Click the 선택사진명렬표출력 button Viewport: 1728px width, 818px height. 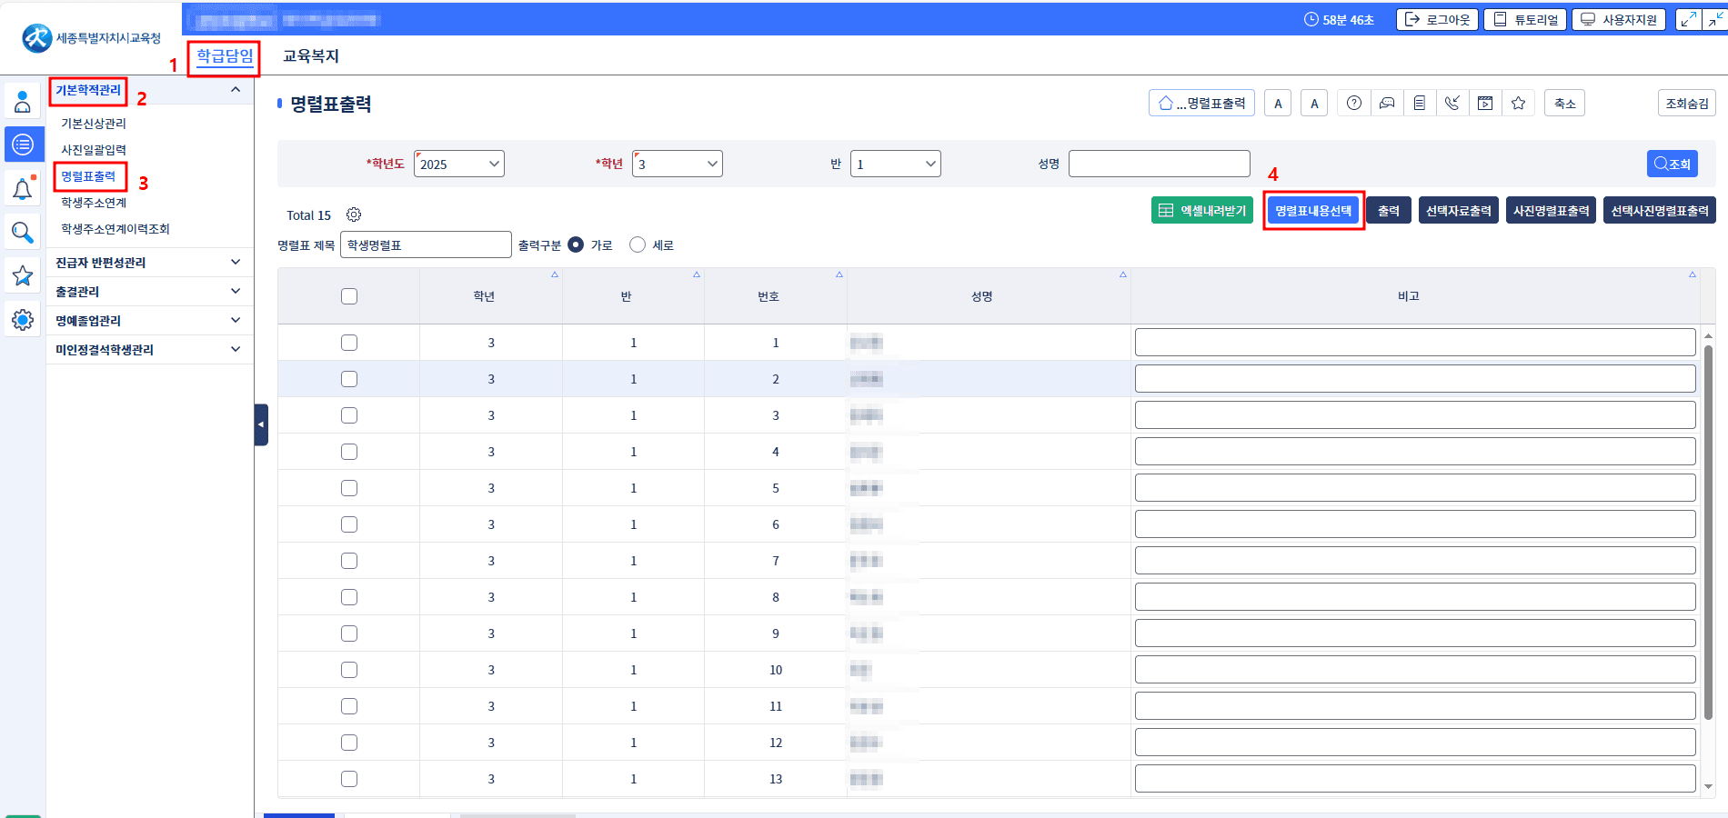point(1660,211)
